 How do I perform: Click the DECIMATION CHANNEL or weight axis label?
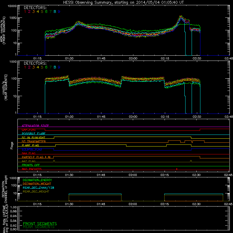tap(4, 189)
